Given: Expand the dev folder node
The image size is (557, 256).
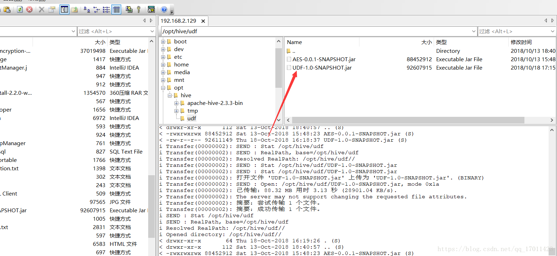Looking at the screenshot, I should 163,49.
